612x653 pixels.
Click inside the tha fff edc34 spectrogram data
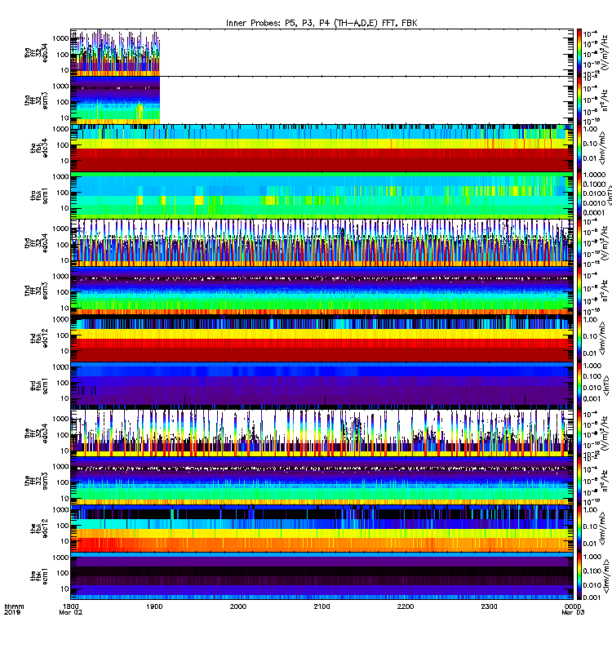115,52
